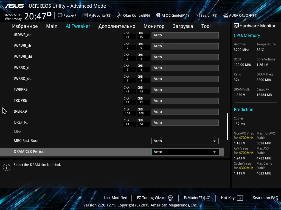Open time settings gear icon
281x210 pixels.
(x=49, y=14)
